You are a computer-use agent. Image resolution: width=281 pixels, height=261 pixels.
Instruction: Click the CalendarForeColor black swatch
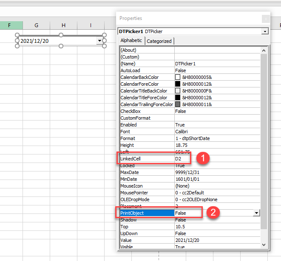(x=178, y=84)
